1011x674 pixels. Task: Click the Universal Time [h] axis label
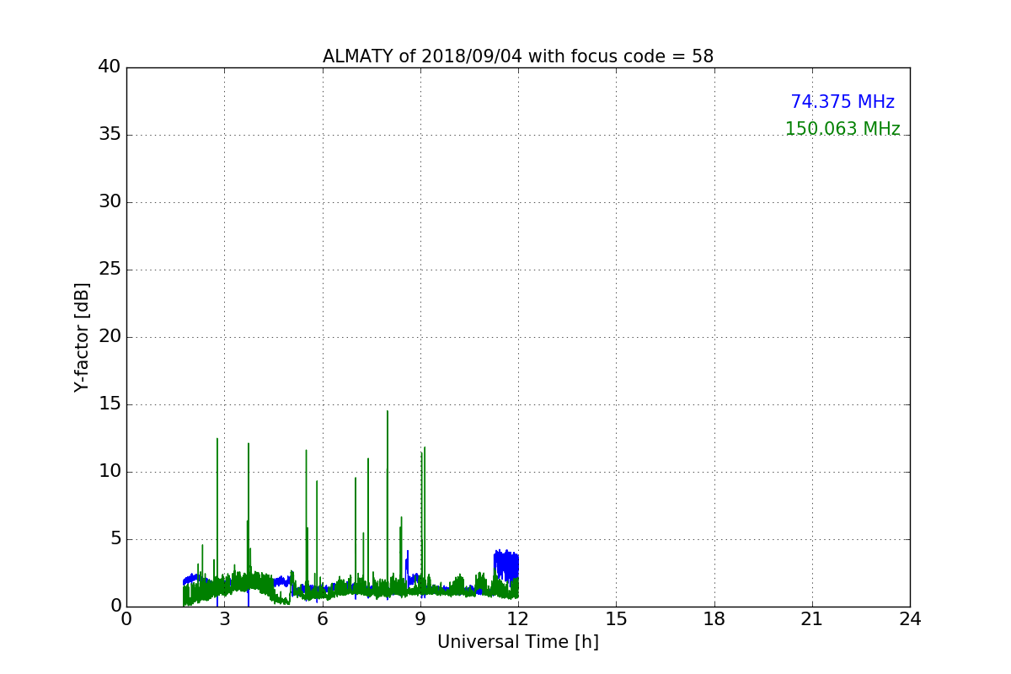(x=518, y=642)
